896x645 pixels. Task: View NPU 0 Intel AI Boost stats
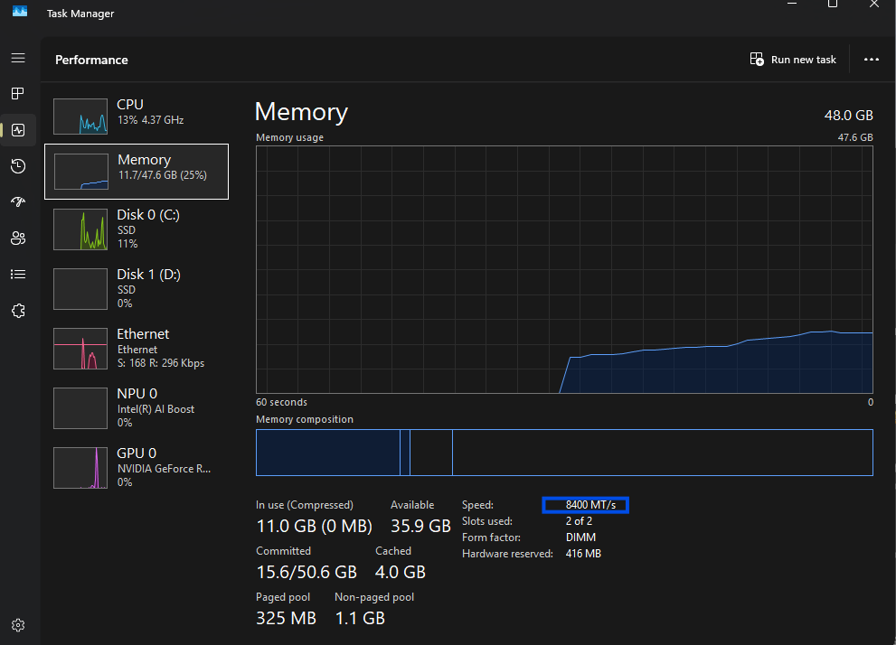136,407
